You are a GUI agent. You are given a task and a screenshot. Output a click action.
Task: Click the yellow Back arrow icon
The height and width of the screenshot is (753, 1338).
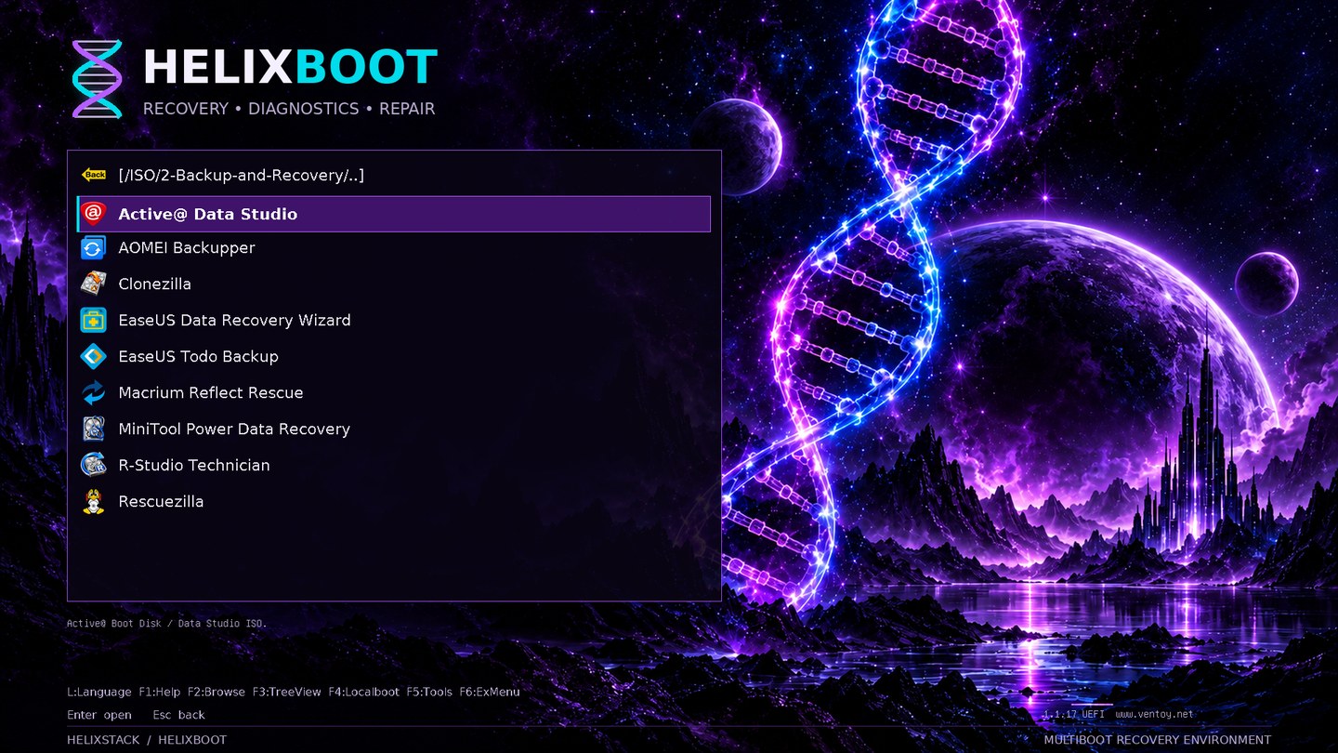point(94,175)
